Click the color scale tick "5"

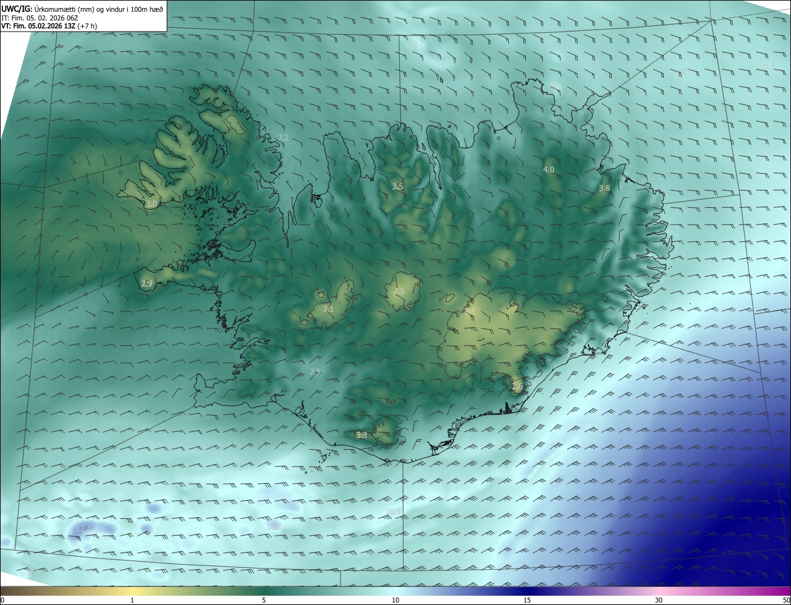click(264, 600)
